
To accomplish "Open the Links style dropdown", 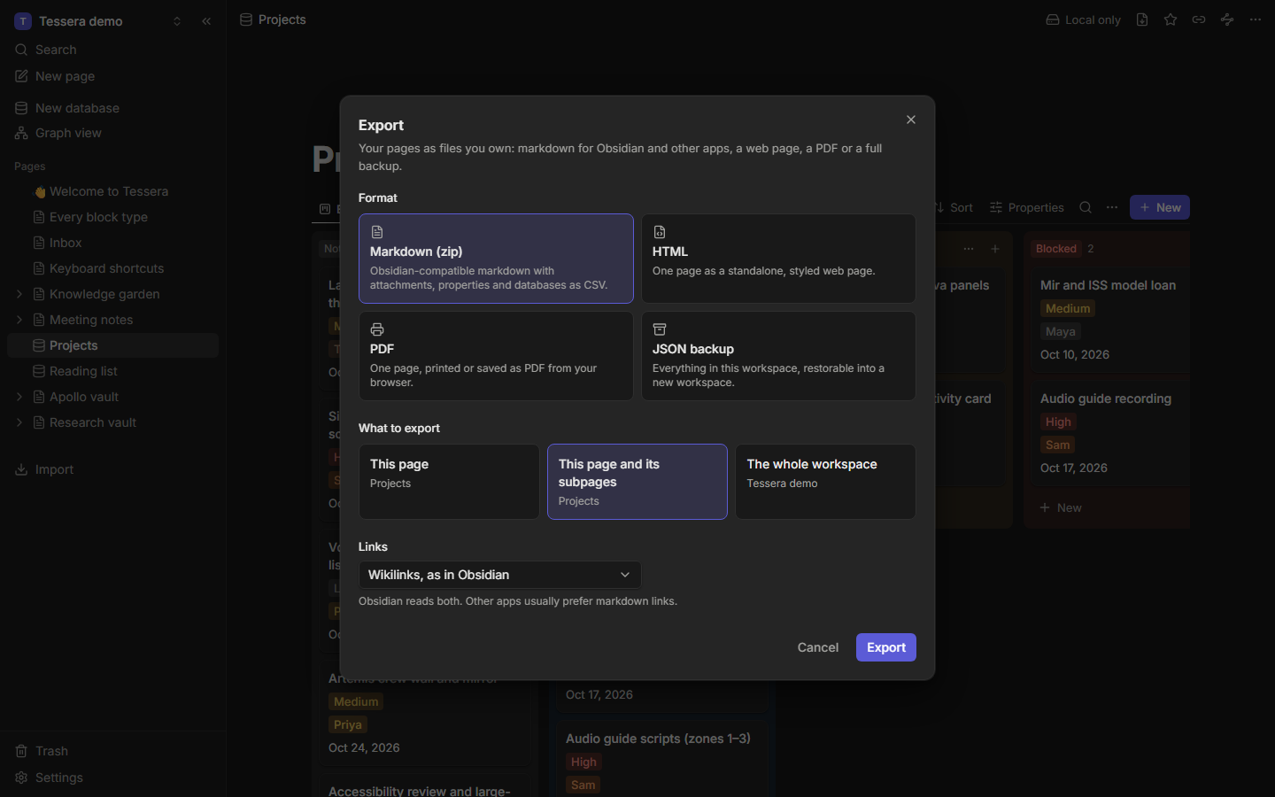I will (499, 575).
